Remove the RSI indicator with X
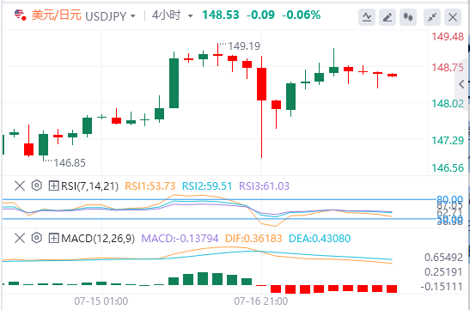Screen dimensions: 470x310 [20, 186]
